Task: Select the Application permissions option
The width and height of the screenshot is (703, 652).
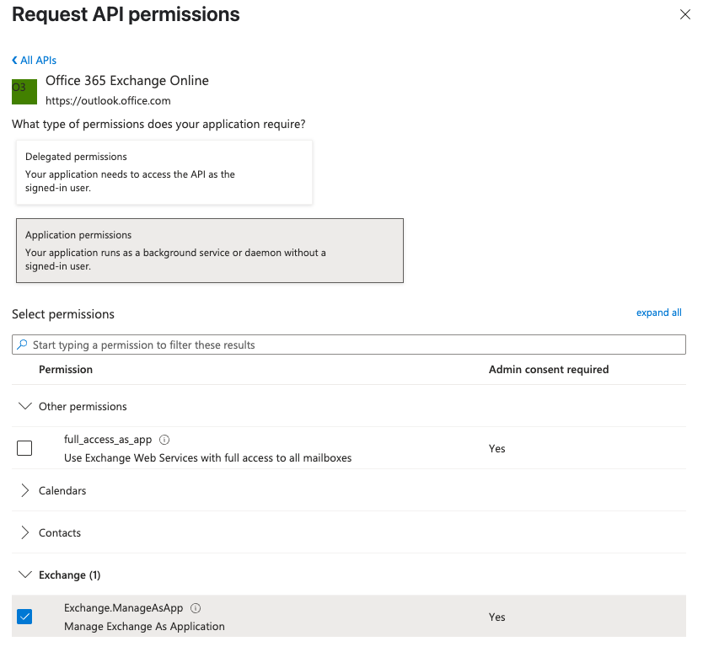Action: coord(209,249)
